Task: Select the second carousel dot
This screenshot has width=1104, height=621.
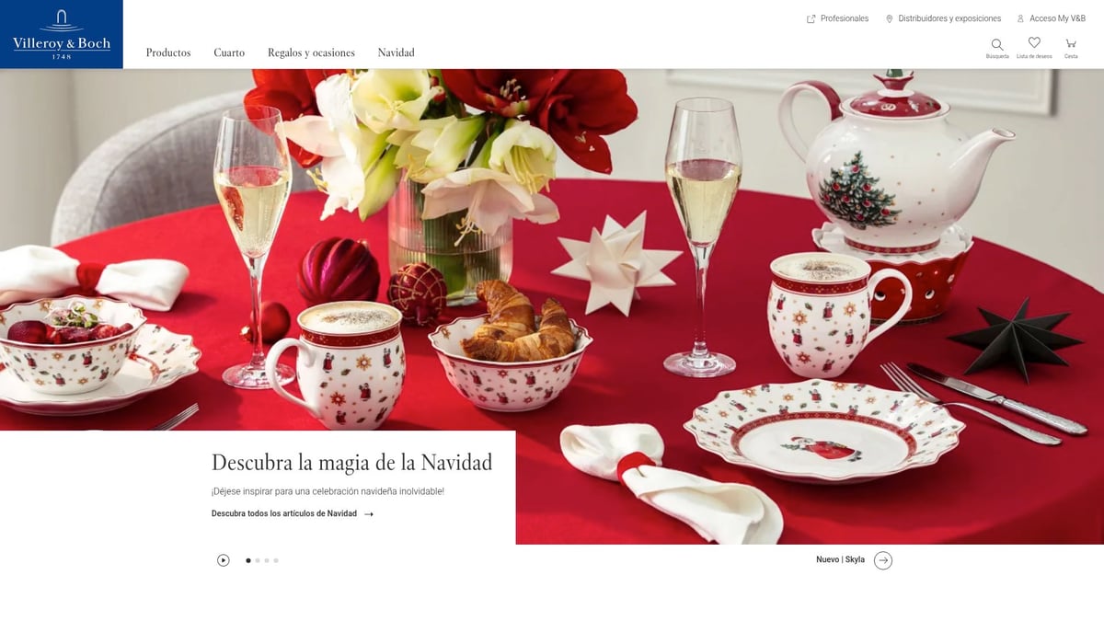Action: click(258, 560)
